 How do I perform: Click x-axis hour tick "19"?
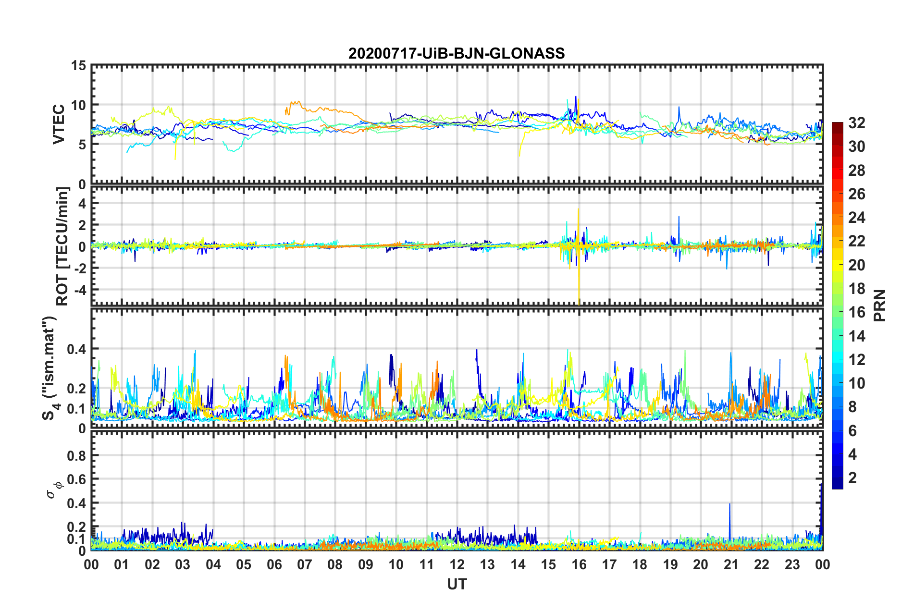coord(670,564)
